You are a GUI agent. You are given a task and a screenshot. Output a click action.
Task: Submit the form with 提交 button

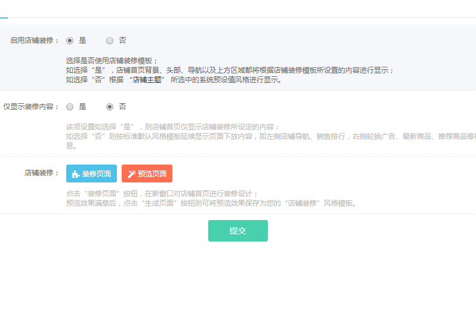(237, 231)
